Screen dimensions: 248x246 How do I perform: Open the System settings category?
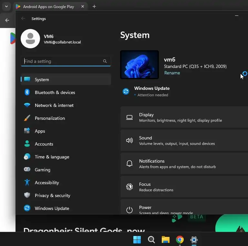(x=66, y=80)
